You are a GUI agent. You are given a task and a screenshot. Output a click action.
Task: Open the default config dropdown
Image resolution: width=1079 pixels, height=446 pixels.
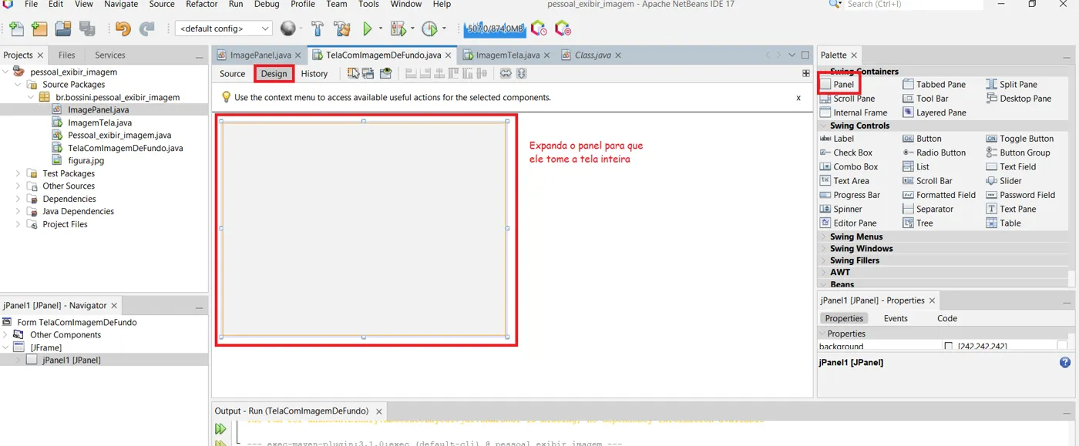(224, 29)
